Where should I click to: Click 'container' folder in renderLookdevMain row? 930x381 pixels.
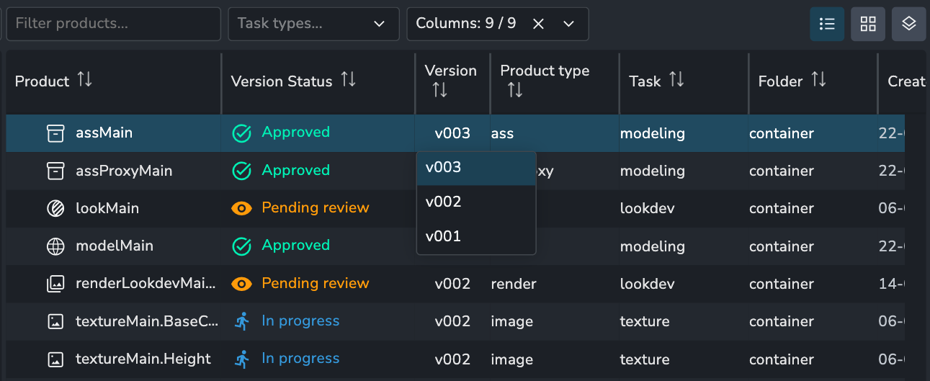point(782,284)
